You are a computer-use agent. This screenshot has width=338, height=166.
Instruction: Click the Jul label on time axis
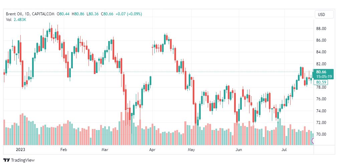coord(285,150)
